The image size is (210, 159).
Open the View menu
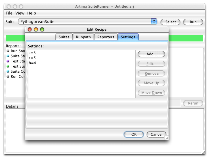[20, 13]
